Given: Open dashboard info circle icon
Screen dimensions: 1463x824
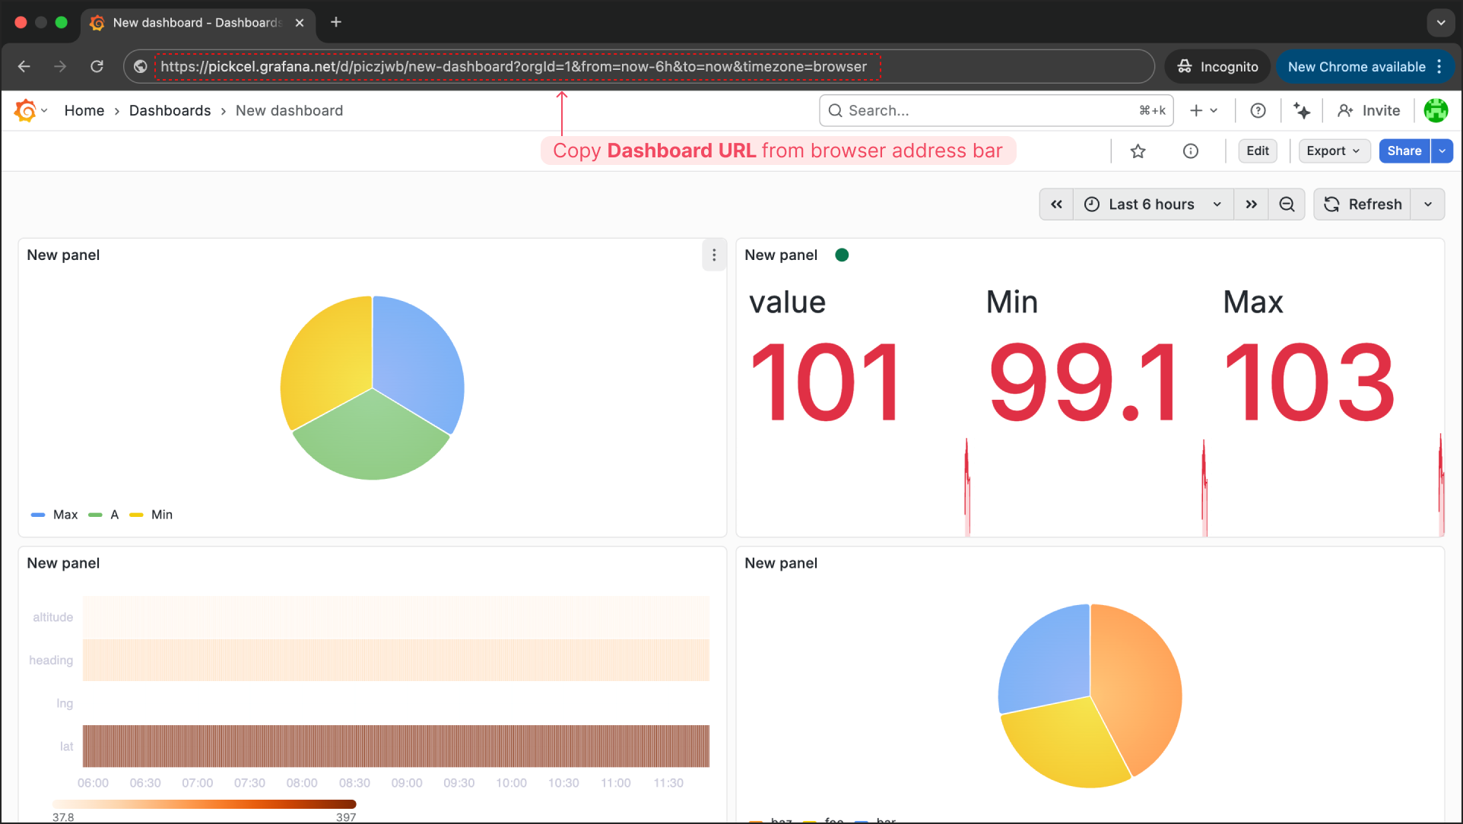Looking at the screenshot, I should 1191,151.
